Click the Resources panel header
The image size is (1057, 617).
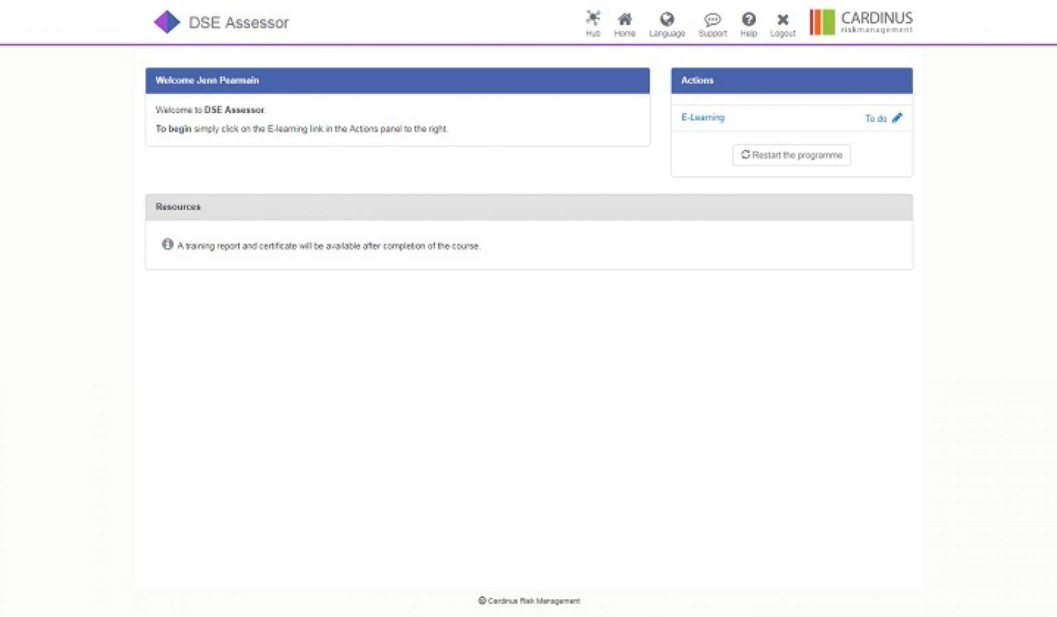point(178,206)
